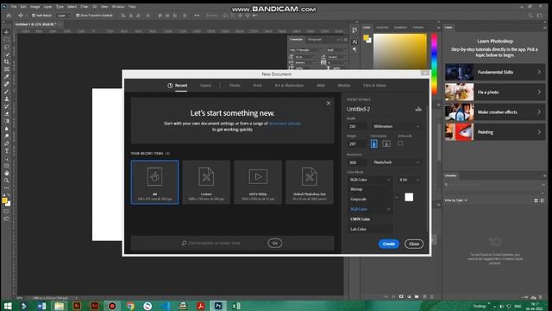This screenshot has width=552, height=311.
Task: Open the Pixels/Inch resolution units dropdown
Action: coord(396,162)
